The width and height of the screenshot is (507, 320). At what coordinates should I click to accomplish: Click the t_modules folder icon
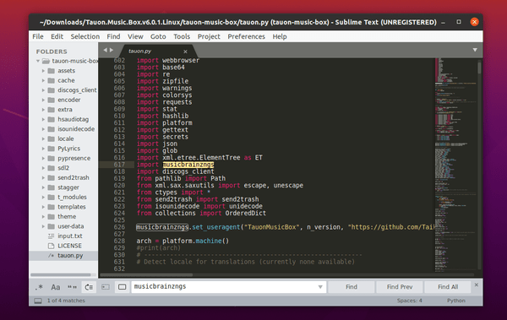tap(51, 198)
